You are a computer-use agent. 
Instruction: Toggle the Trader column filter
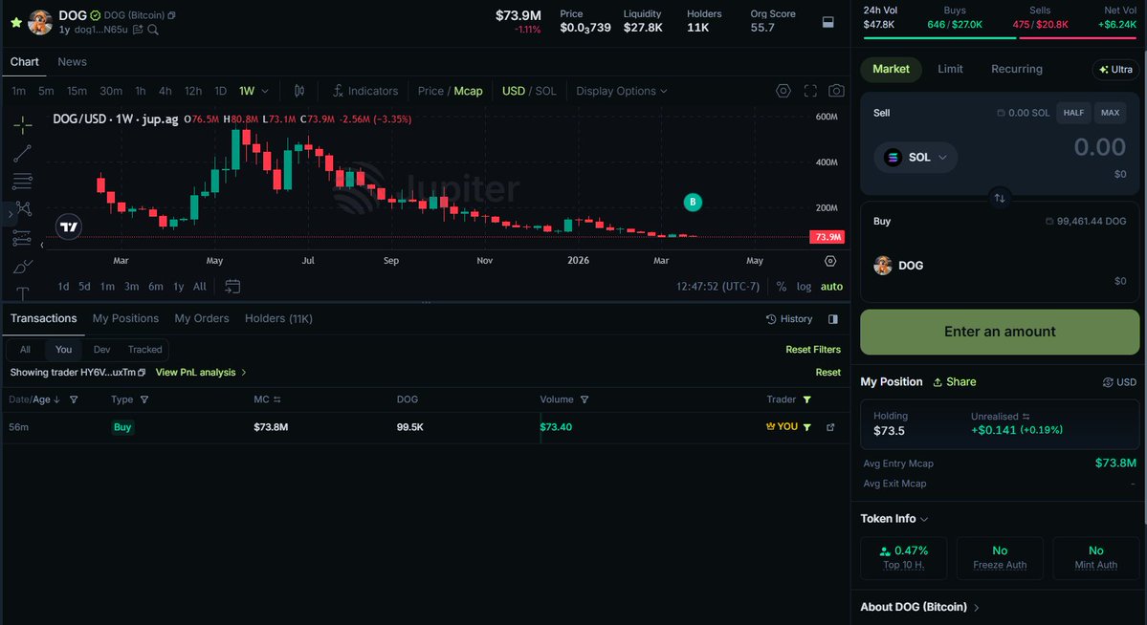click(x=806, y=399)
